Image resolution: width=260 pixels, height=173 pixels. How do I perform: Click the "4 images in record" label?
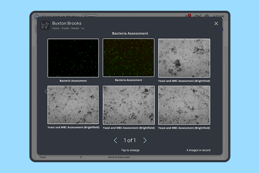pyautogui.click(x=198, y=150)
